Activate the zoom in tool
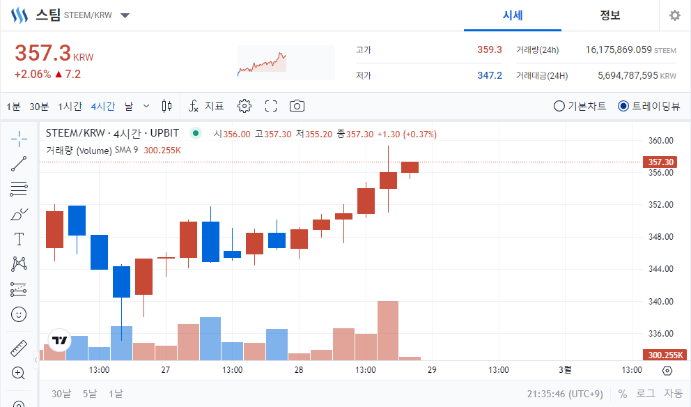 pyautogui.click(x=19, y=373)
